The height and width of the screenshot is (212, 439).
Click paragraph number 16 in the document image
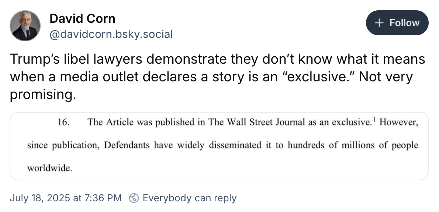coord(63,122)
